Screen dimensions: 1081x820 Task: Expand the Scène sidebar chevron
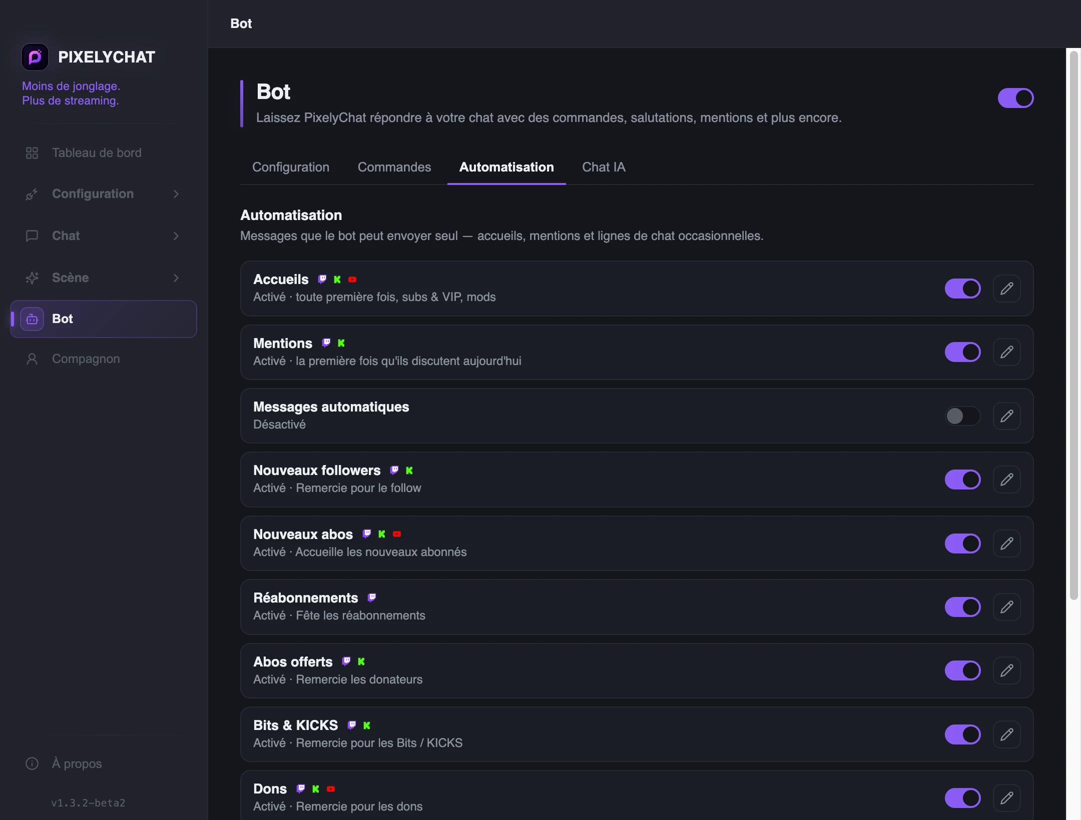(x=176, y=278)
